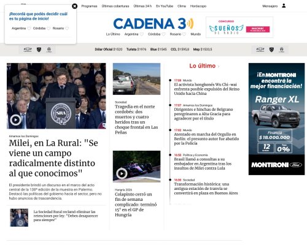
Task: Click third car brand logo left of rates
Action: [x=49, y=50]
